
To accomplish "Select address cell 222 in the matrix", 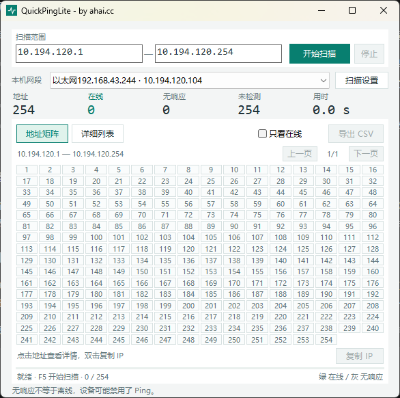I will click(x=326, y=317).
